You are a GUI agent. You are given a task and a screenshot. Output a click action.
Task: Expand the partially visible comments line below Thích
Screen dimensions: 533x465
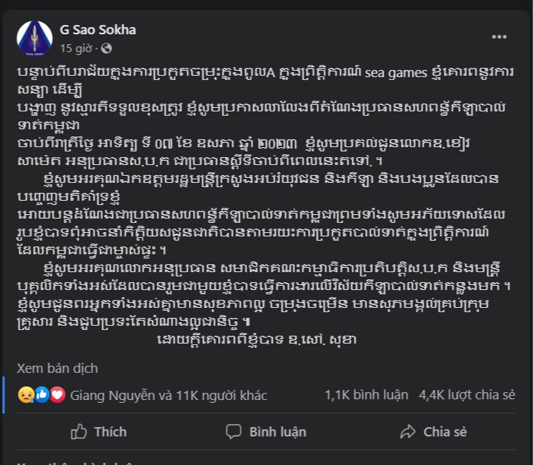tap(71, 461)
